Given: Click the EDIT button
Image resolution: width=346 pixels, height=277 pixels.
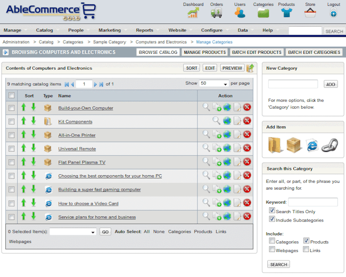Looking at the screenshot, I should (x=210, y=68).
